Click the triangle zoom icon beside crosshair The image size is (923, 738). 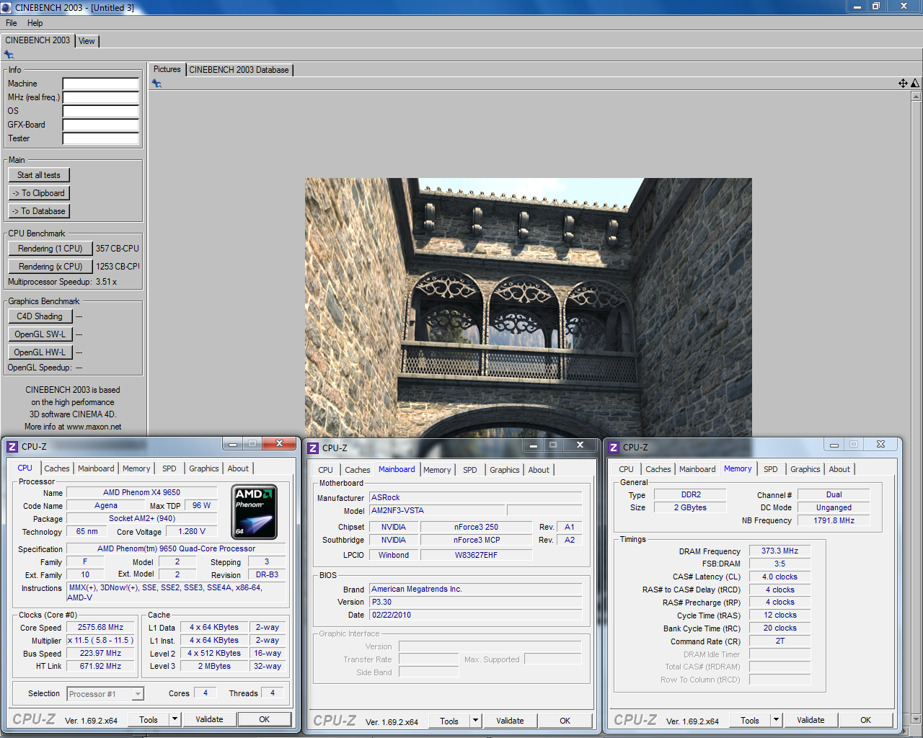915,84
